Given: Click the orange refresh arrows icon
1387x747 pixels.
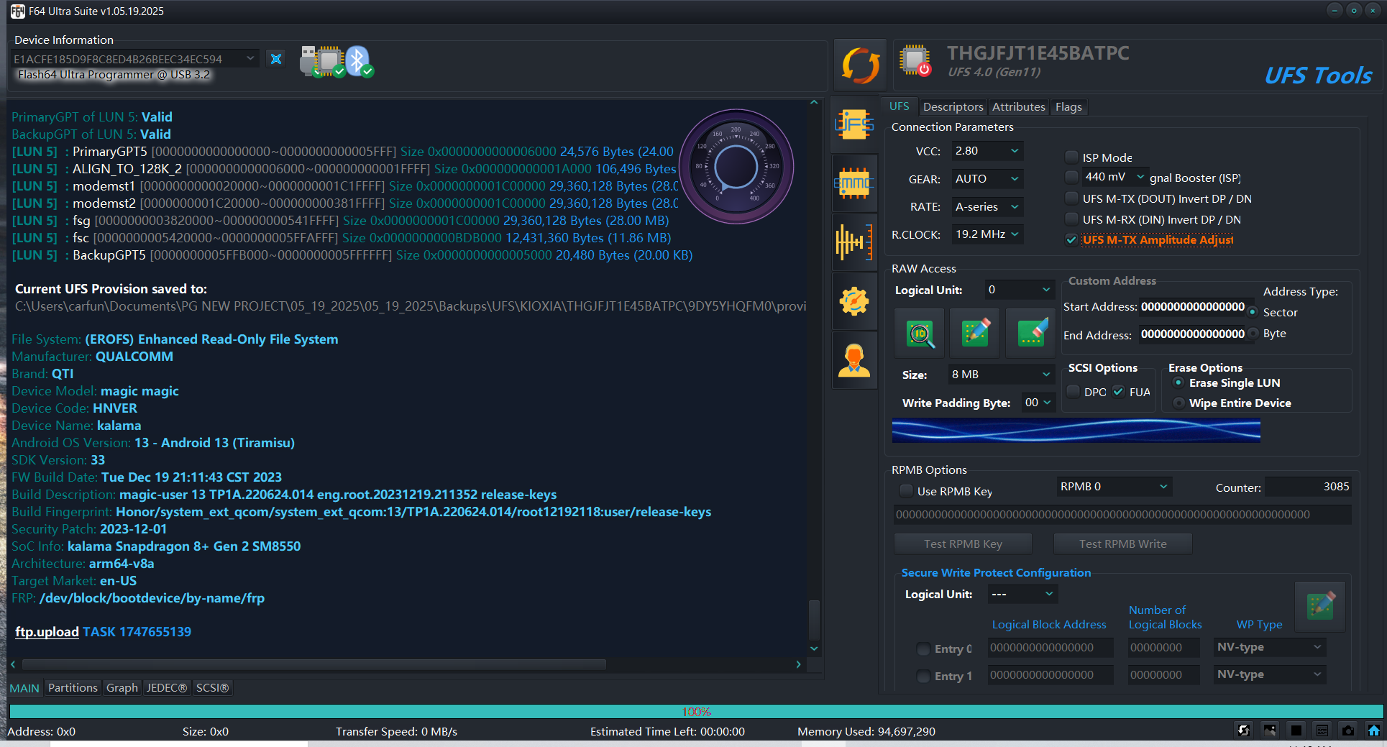Looking at the screenshot, I should (860, 65).
